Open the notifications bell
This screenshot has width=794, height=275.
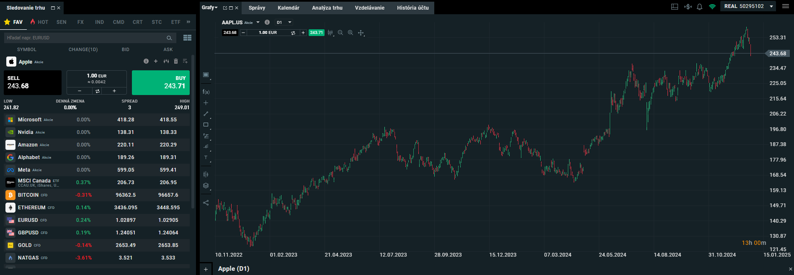point(699,7)
